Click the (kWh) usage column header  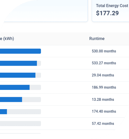(x=7, y=39)
